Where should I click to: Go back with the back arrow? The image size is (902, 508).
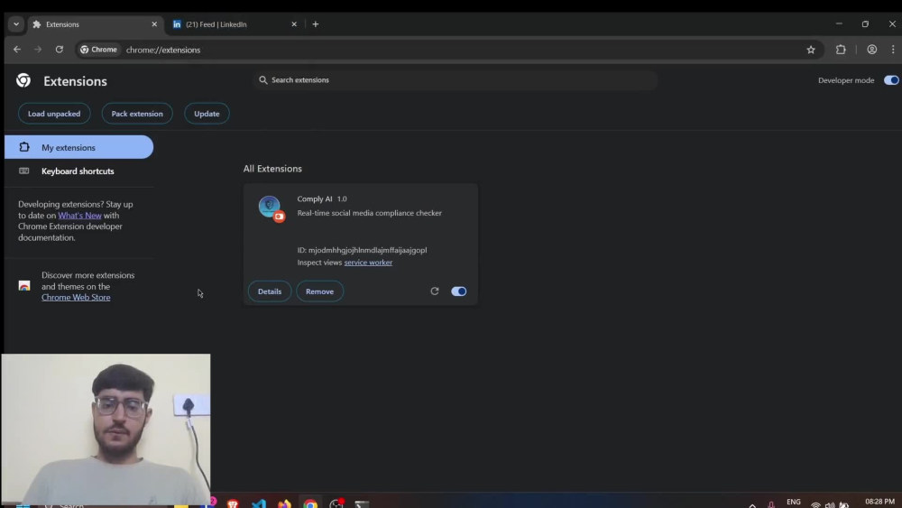click(x=17, y=50)
